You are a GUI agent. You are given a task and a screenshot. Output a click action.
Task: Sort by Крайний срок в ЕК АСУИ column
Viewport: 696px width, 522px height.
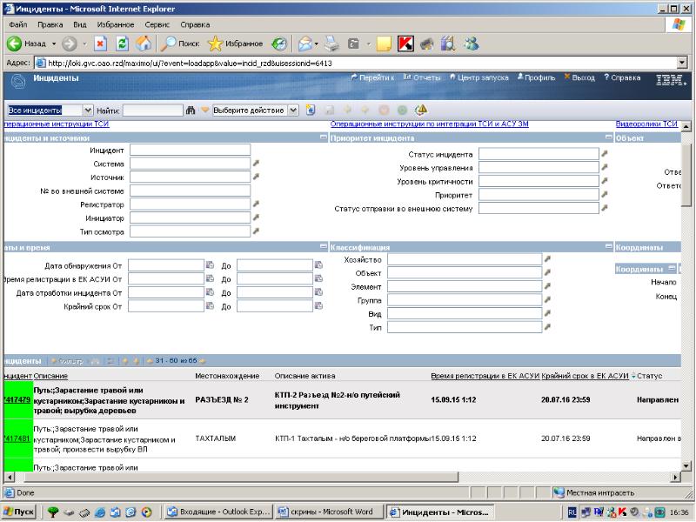pyautogui.click(x=585, y=376)
